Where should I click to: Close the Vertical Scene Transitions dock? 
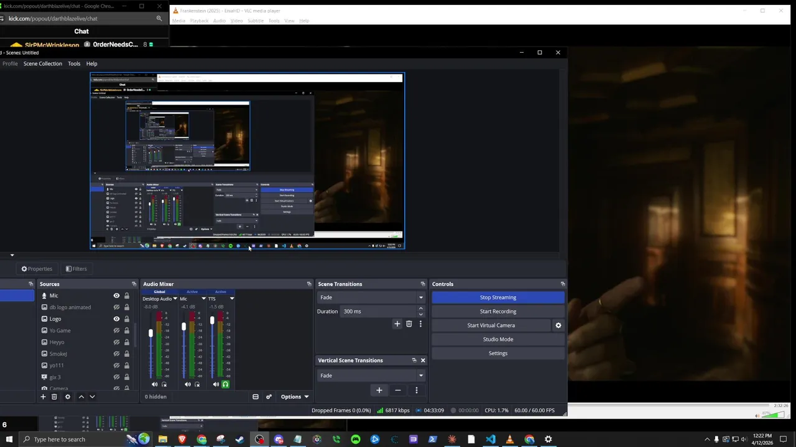click(x=423, y=361)
